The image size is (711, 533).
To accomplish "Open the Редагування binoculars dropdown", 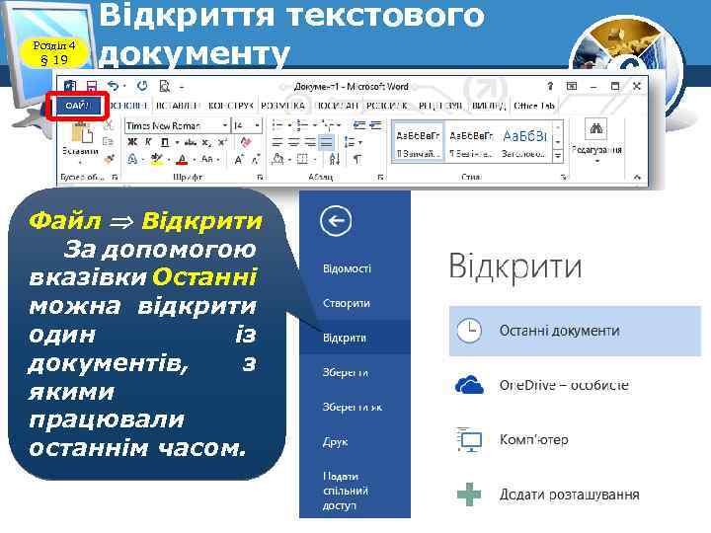I will click(596, 143).
